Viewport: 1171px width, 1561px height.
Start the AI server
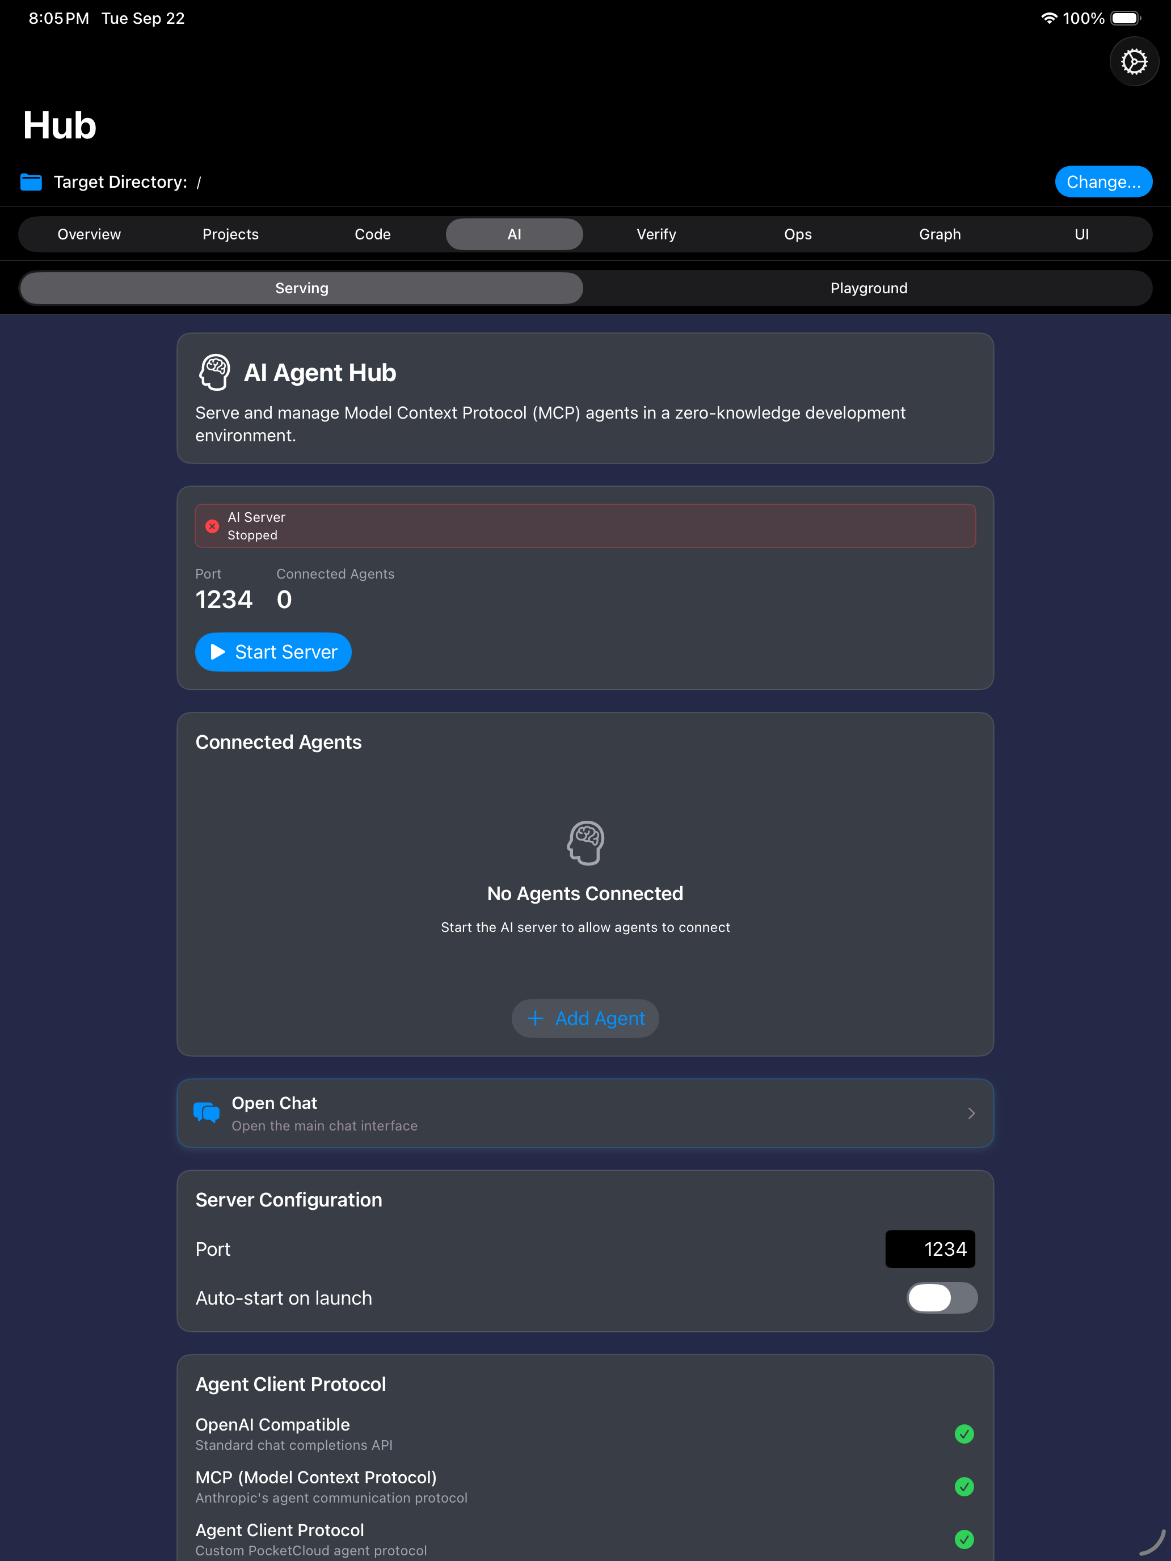point(273,652)
